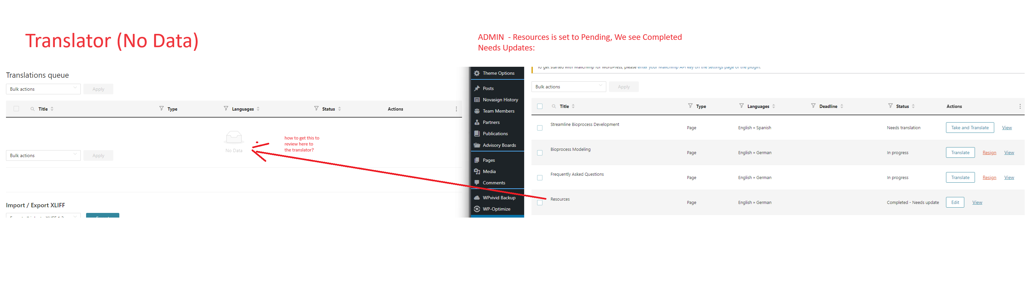Click Take and Translate button
Viewport: 1026px width, 283px height.
[x=970, y=128]
